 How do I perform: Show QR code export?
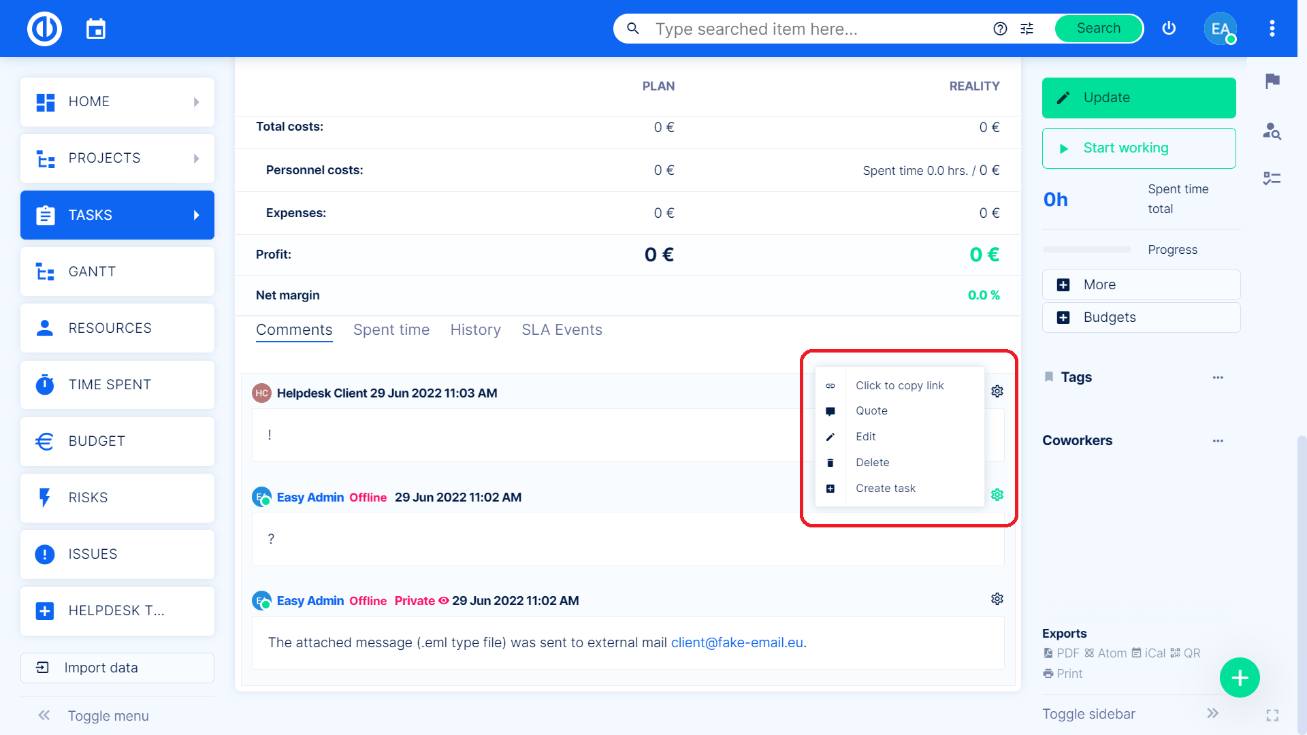coord(1185,653)
